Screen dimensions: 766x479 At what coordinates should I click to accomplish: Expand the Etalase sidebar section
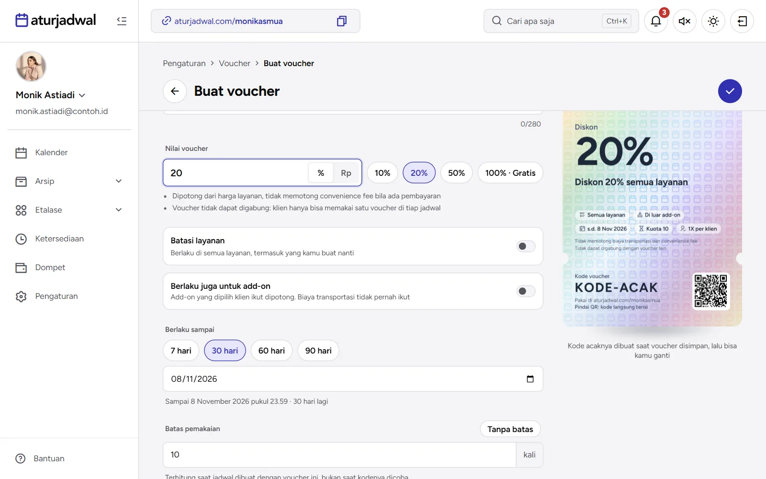pyautogui.click(x=69, y=210)
